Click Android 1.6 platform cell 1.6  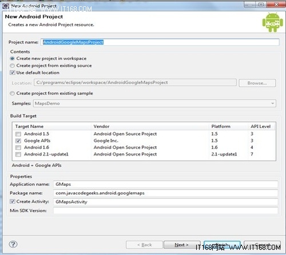pos(214,148)
